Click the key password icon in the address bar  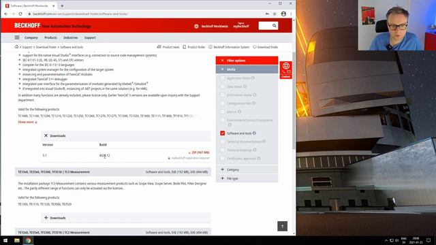267,14
